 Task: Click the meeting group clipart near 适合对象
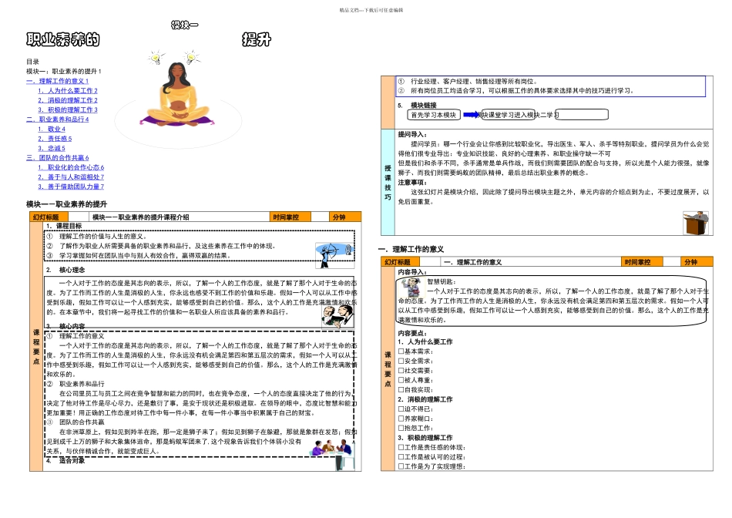pos(334,453)
